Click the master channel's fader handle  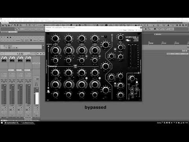coord(34,93)
